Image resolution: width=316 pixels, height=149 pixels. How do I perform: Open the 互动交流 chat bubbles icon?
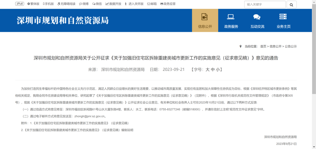click(x=257, y=17)
